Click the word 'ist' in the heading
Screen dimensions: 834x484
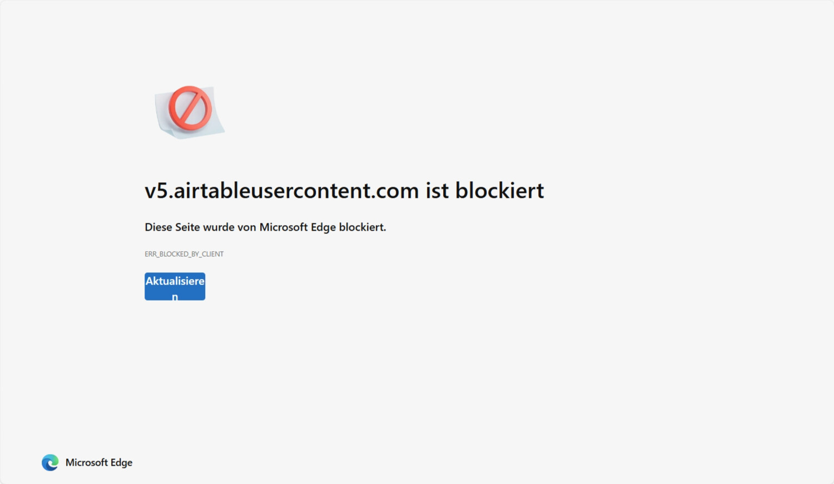tap(437, 191)
